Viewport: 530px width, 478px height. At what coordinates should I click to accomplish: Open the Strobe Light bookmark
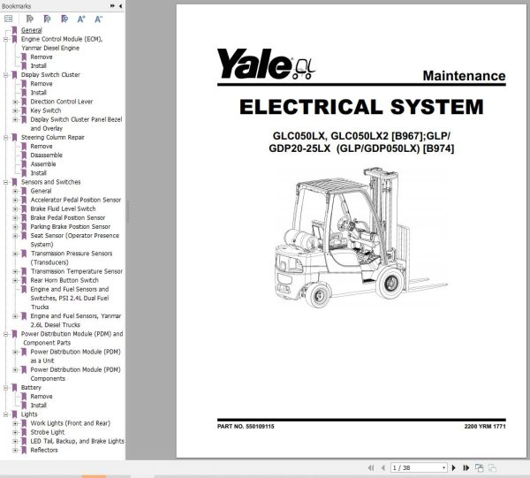[x=48, y=432]
